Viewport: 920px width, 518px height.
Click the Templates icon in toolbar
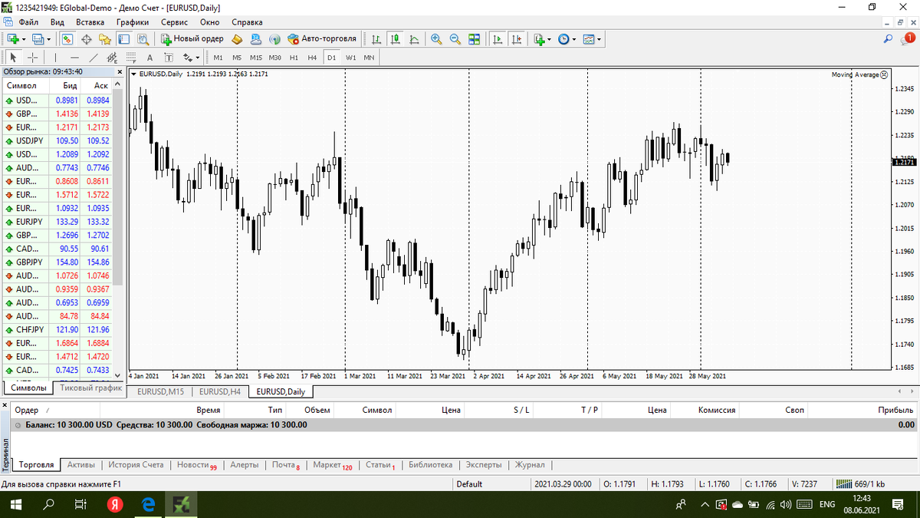(x=589, y=38)
